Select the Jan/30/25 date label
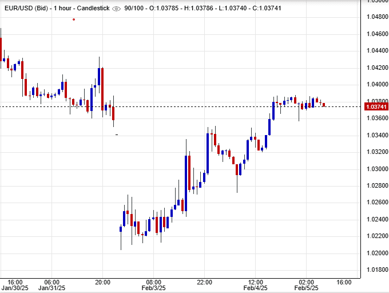This screenshot has width=389, height=293. pyautogui.click(x=15, y=289)
